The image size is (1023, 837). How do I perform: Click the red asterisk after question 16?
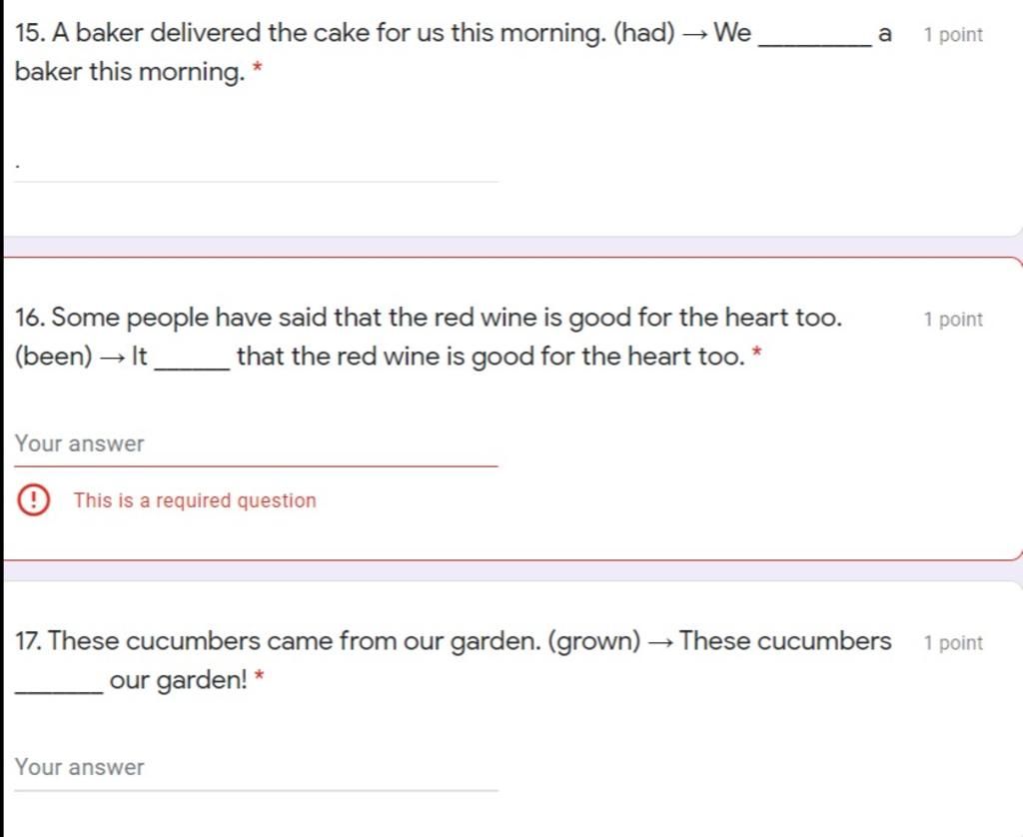[758, 354]
